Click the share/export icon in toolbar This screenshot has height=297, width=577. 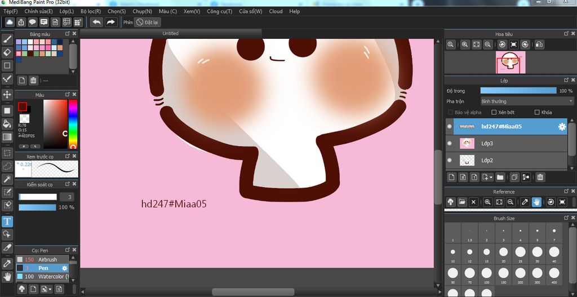tap(21, 22)
